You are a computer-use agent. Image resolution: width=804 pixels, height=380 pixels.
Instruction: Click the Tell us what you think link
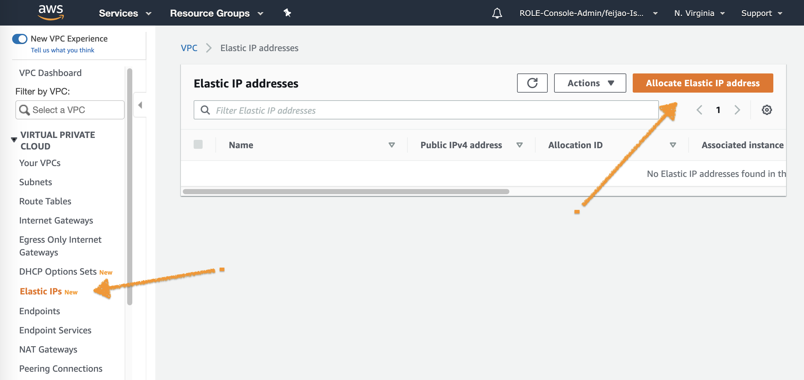(x=62, y=50)
